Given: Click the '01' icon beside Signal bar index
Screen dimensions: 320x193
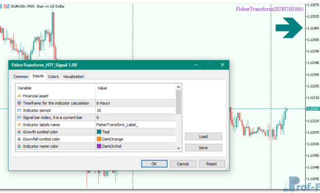Looking at the screenshot, I should 19,117.
